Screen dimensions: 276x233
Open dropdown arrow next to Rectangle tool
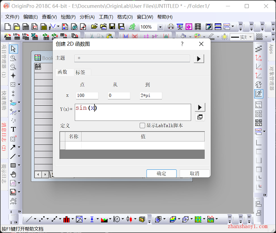pyautogui.click(x=19, y=165)
